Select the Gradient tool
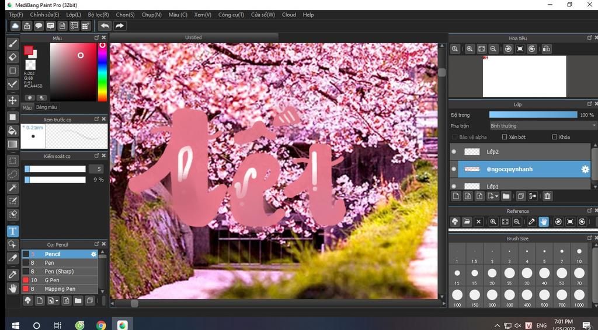The width and height of the screenshot is (598, 330). pos(13,144)
